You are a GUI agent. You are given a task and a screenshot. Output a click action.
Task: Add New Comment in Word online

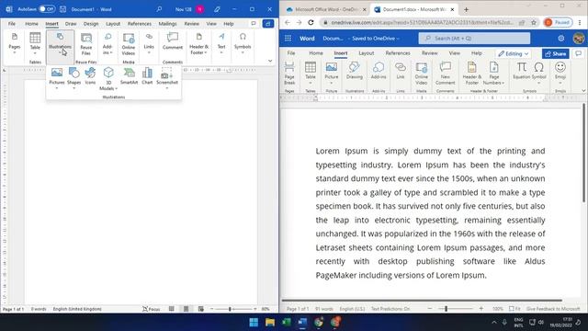445,74
